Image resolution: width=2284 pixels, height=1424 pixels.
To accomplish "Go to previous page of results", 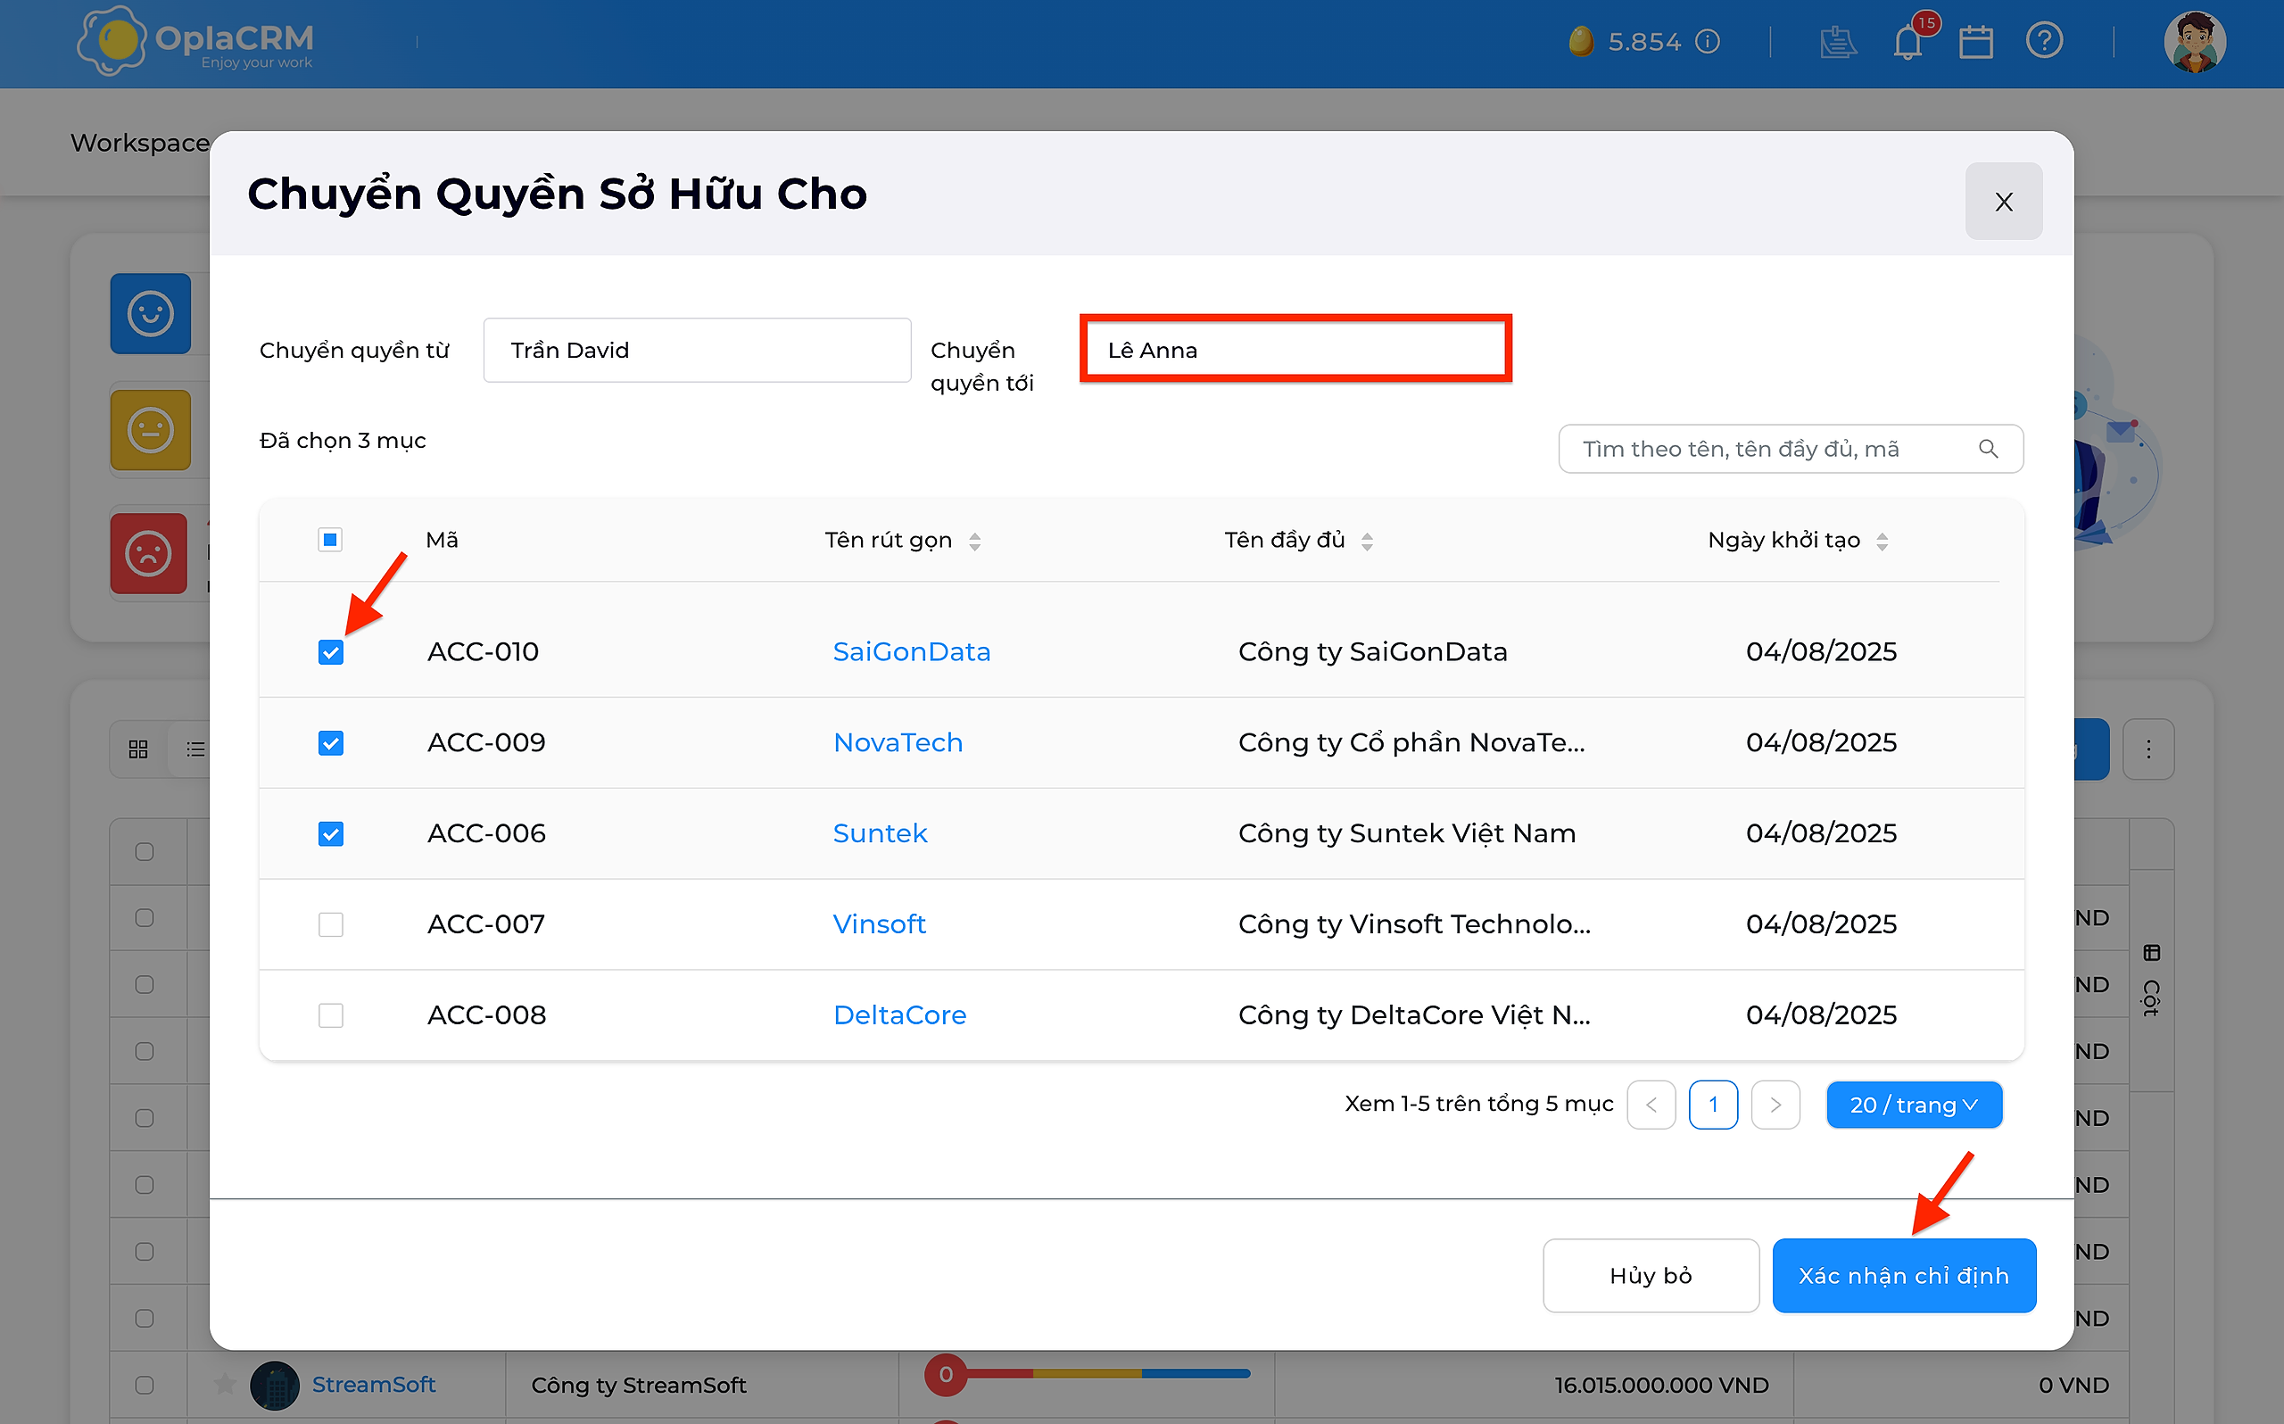I will pyautogui.click(x=1651, y=1104).
